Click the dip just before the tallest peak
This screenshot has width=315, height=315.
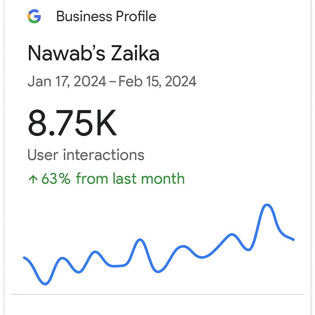[248, 250]
